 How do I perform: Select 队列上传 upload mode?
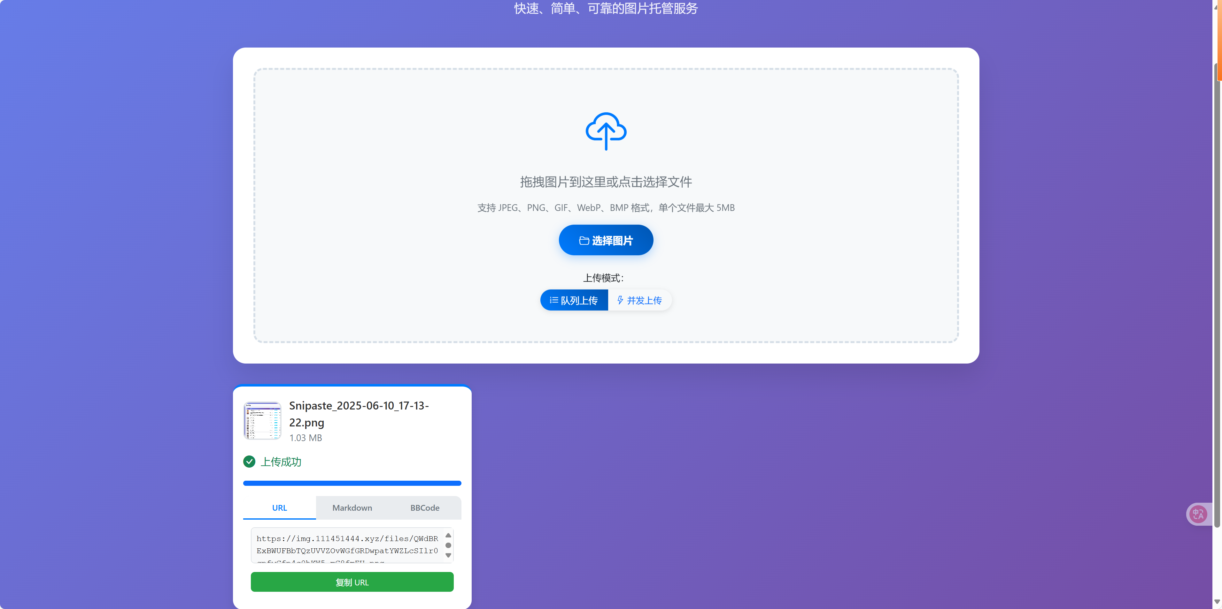coord(574,300)
